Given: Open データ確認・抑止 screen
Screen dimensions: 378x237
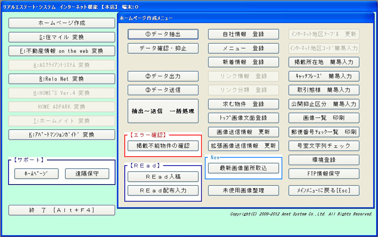Looking at the screenshot, I should tap(163, 48).
